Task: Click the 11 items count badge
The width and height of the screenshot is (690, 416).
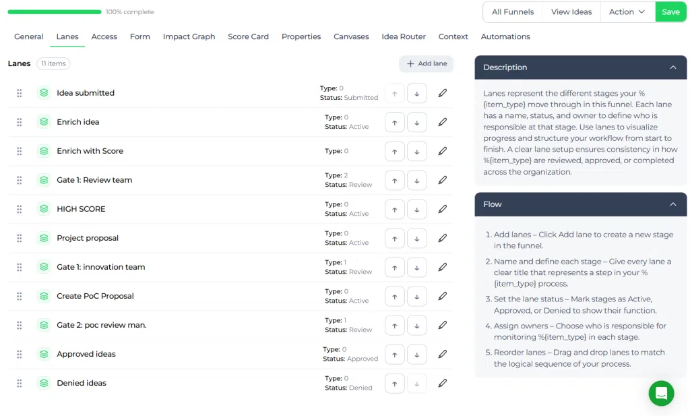Action: tap(53, 63)
